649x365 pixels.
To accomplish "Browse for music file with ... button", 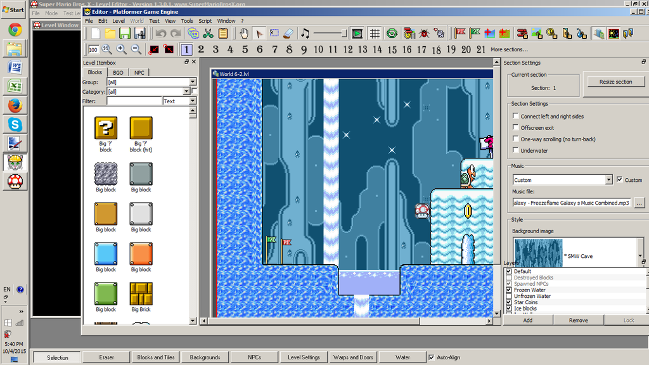I will point(639,203).
